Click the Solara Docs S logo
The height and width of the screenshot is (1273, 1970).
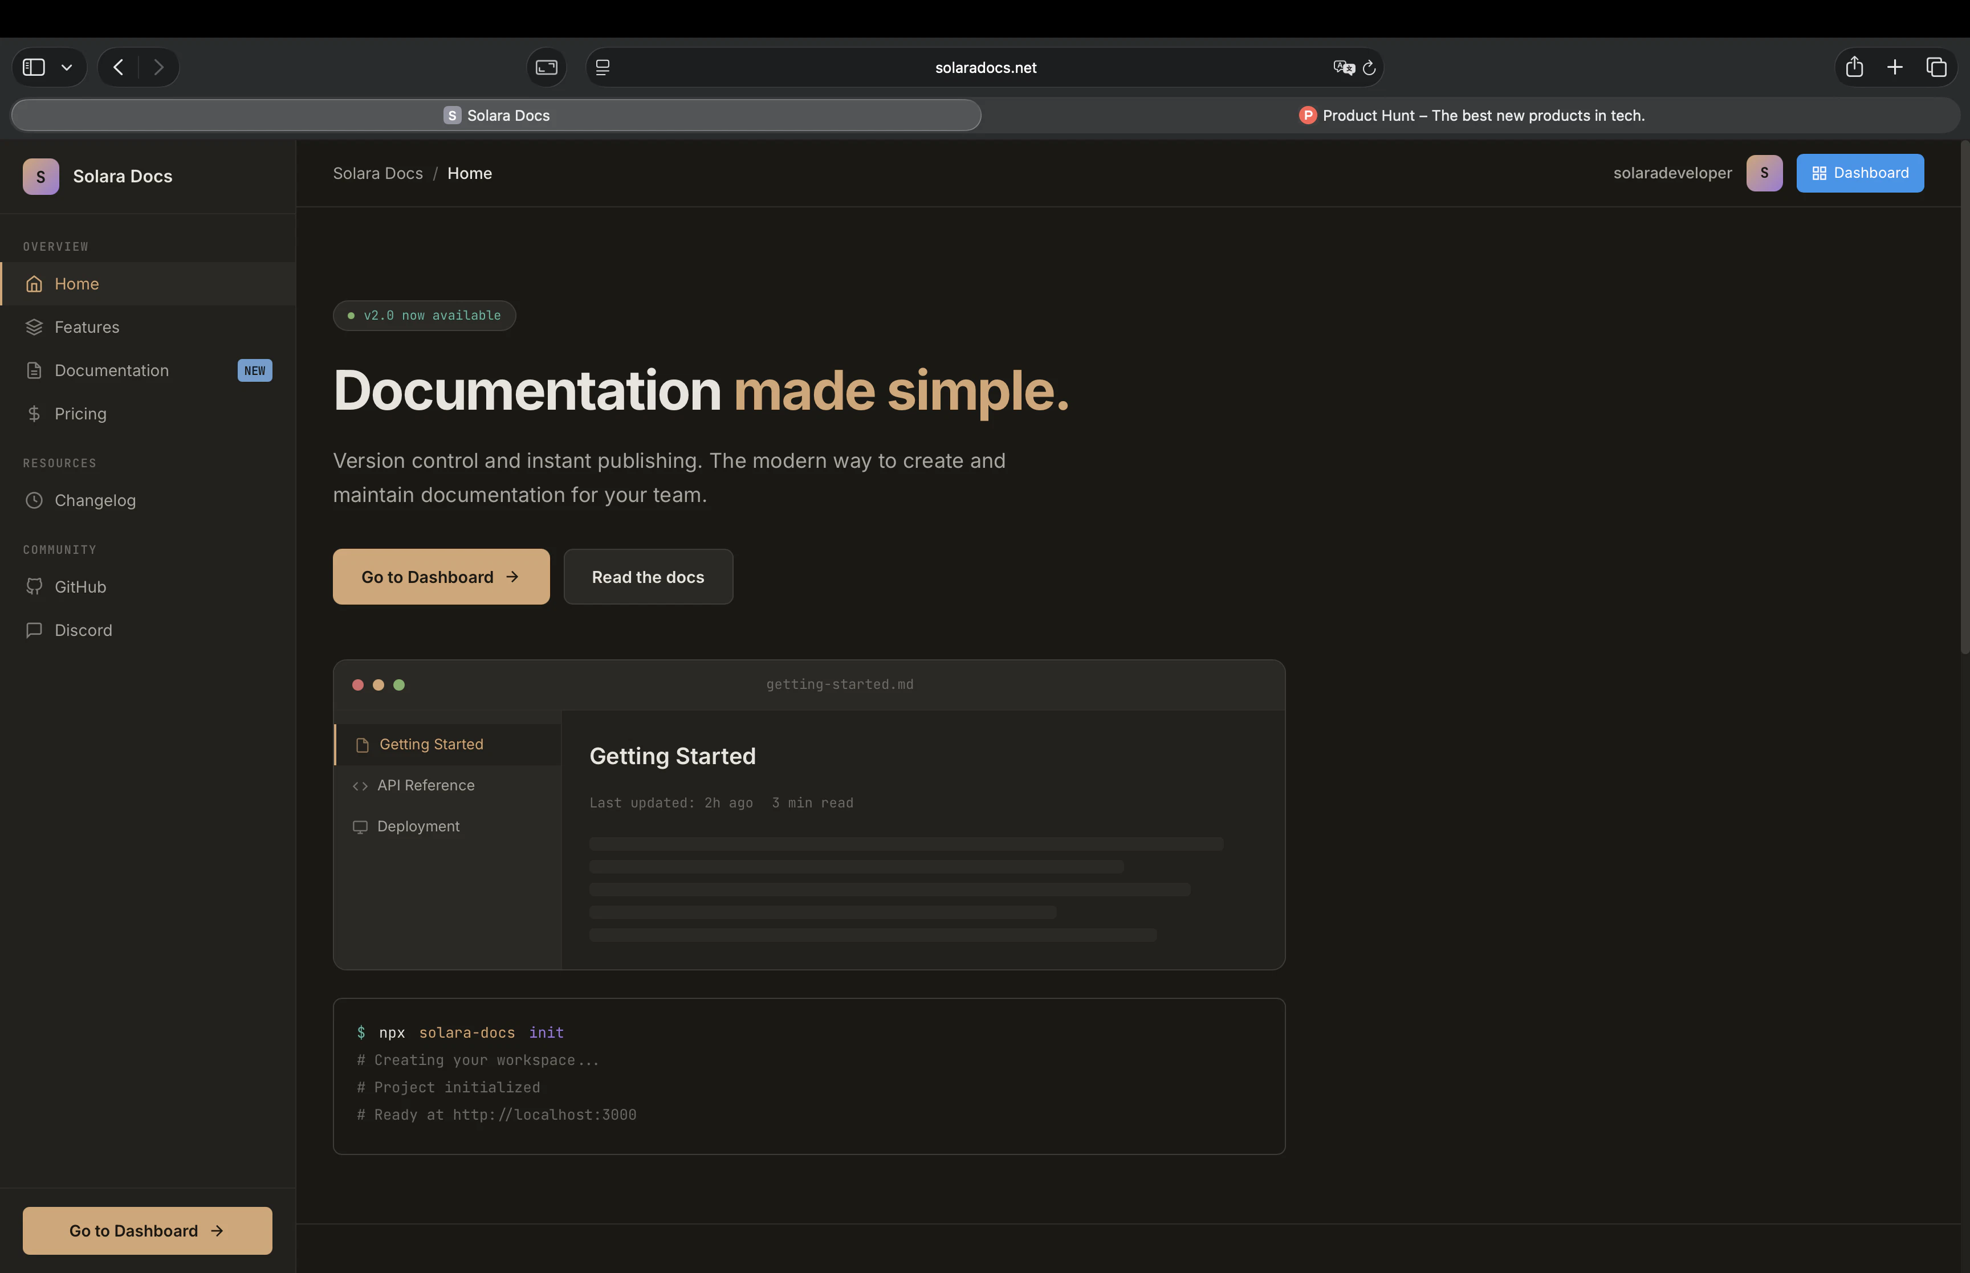pyautogui.click(x=40, y=176)
